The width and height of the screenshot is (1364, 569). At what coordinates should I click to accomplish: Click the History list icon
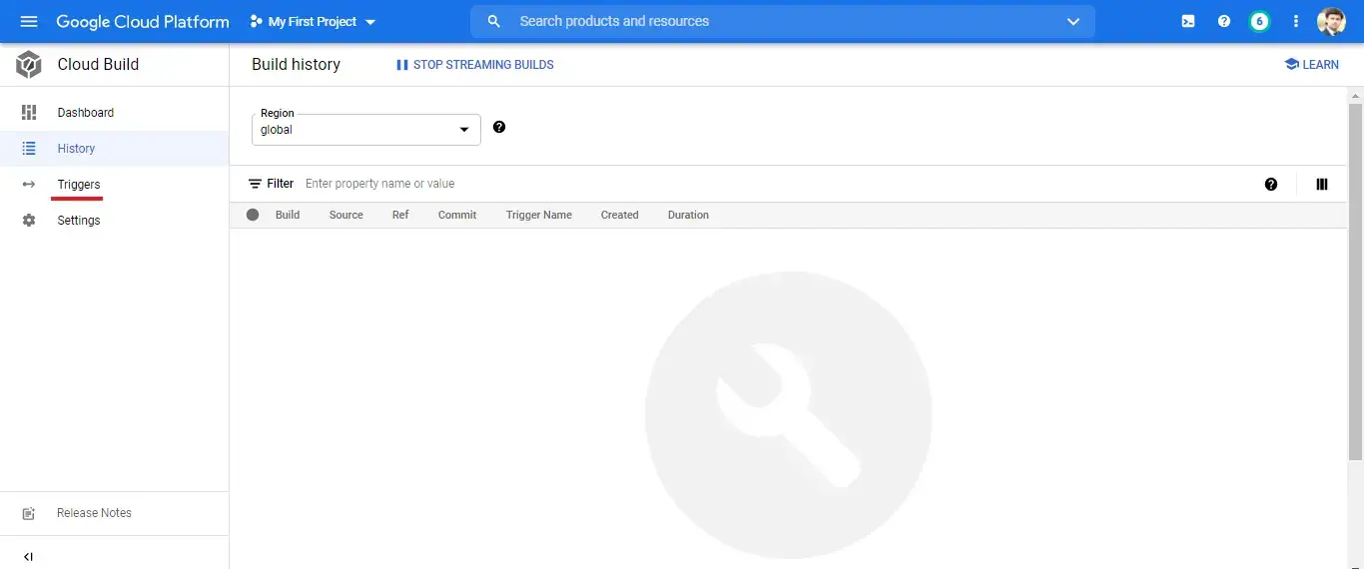[x=29, y=149]
